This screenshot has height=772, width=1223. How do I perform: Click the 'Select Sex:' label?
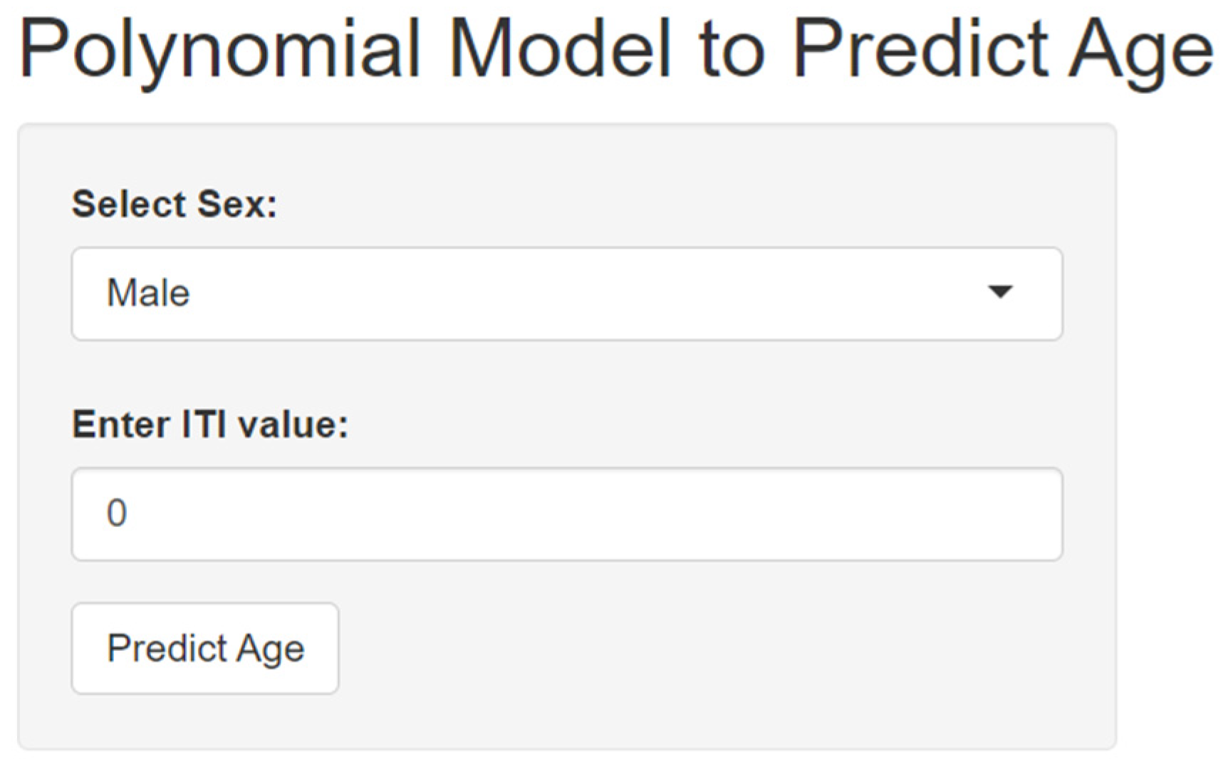tap(175, 204)
